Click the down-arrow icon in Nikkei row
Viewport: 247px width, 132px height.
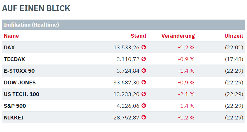(144, 117)
